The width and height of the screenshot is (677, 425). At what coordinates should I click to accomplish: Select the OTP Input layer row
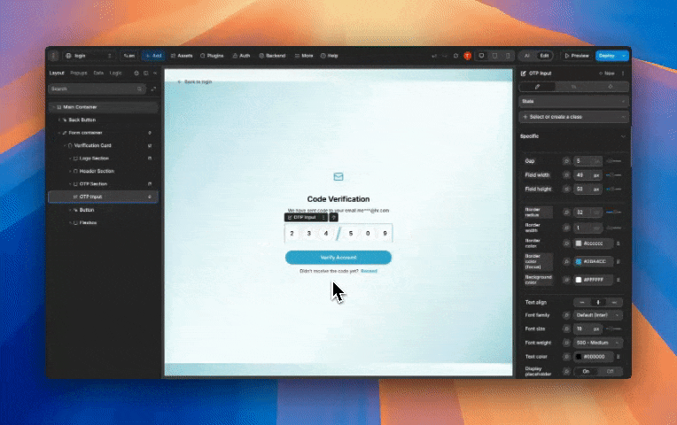[x=103, y=197]
